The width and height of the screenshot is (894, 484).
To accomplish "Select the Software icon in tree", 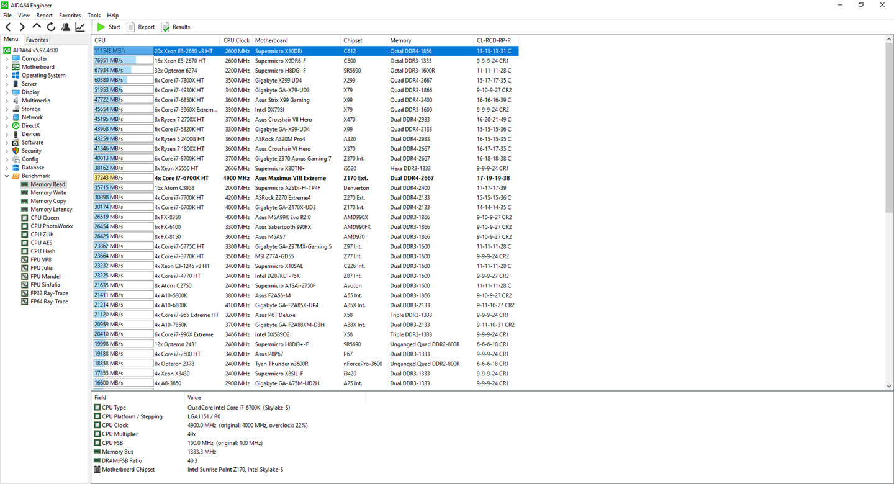I will [x=16, y=143].
